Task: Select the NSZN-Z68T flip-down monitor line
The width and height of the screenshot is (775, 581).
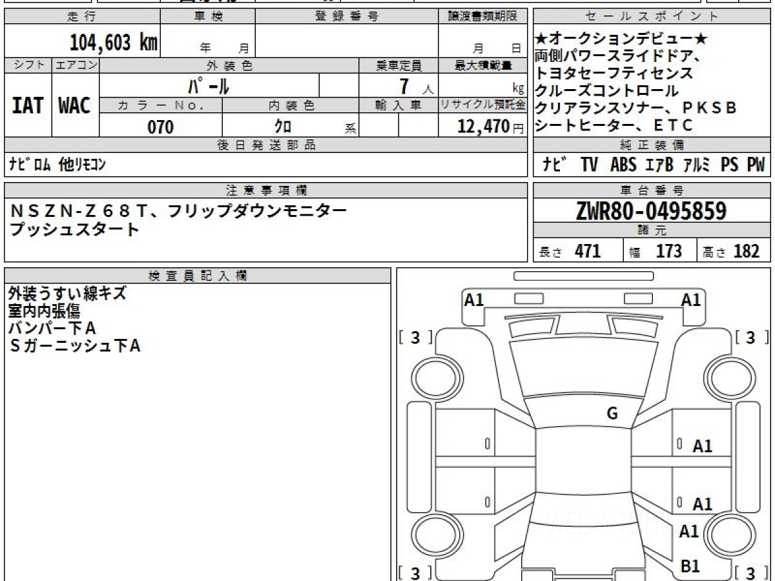Action: pyautogui.click(x=179, y=211)
